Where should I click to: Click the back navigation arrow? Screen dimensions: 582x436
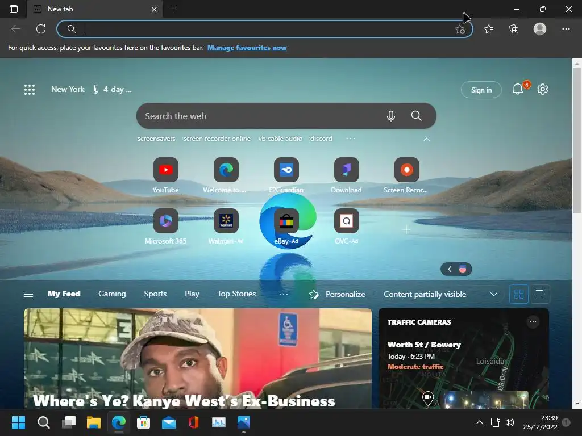(x=15, y=29)
